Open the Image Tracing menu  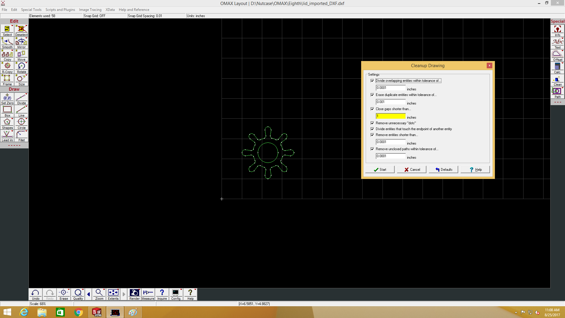(90, 10)
